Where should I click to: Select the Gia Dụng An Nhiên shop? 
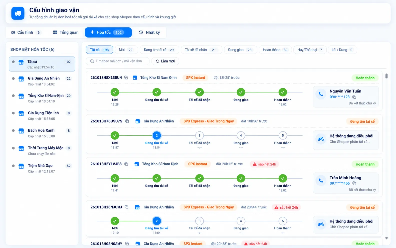42,81
